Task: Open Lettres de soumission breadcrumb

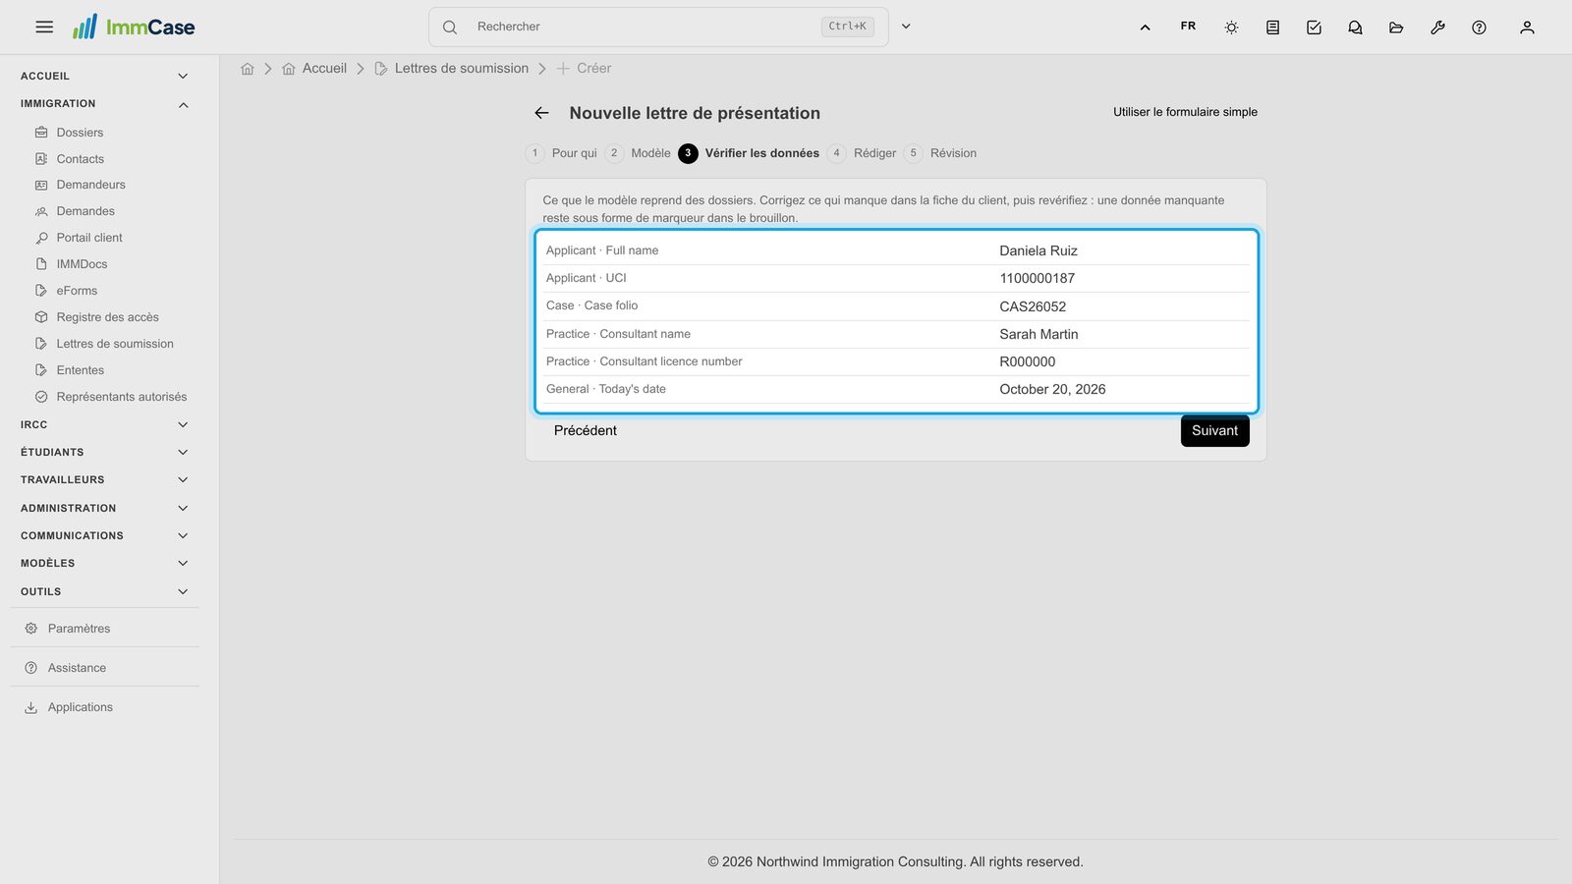Action: [451, 69]
